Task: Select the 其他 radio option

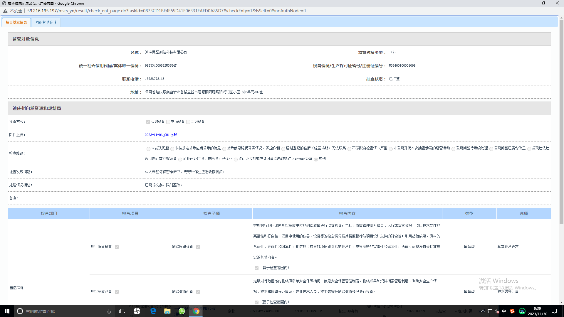Action: click(316, 159)
